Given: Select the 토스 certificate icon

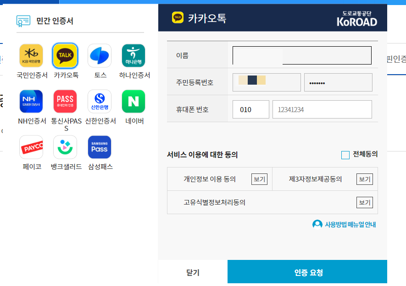Looking at the screenshot, I should point(100,55).
